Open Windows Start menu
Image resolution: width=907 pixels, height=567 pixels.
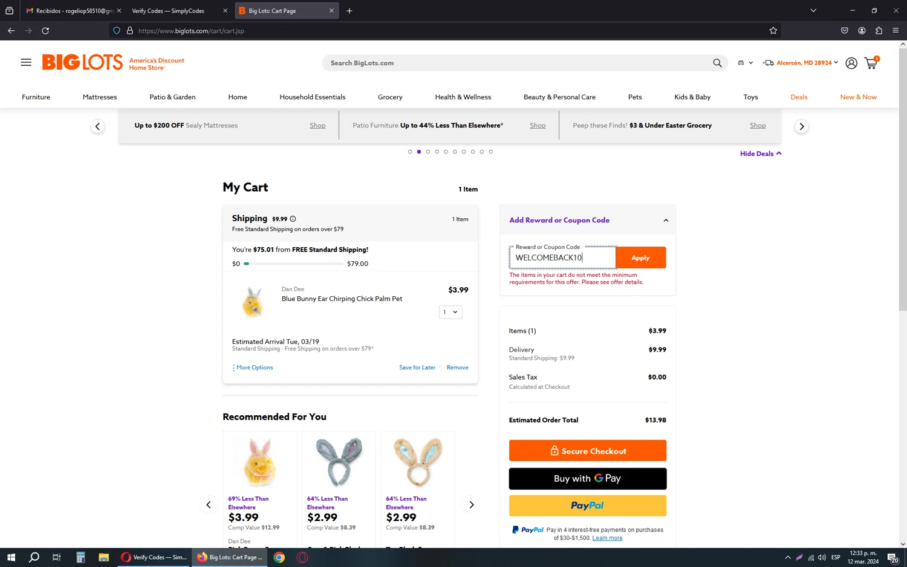[11, 557]
